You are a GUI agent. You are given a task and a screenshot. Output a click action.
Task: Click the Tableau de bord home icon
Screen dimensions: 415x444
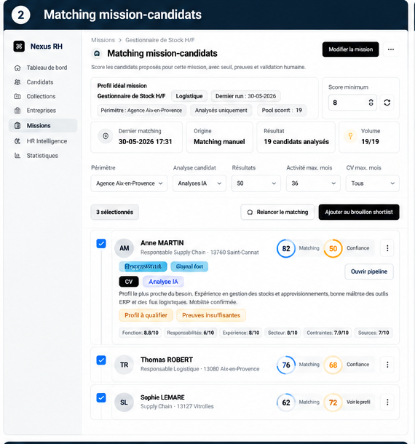point(17,68)
